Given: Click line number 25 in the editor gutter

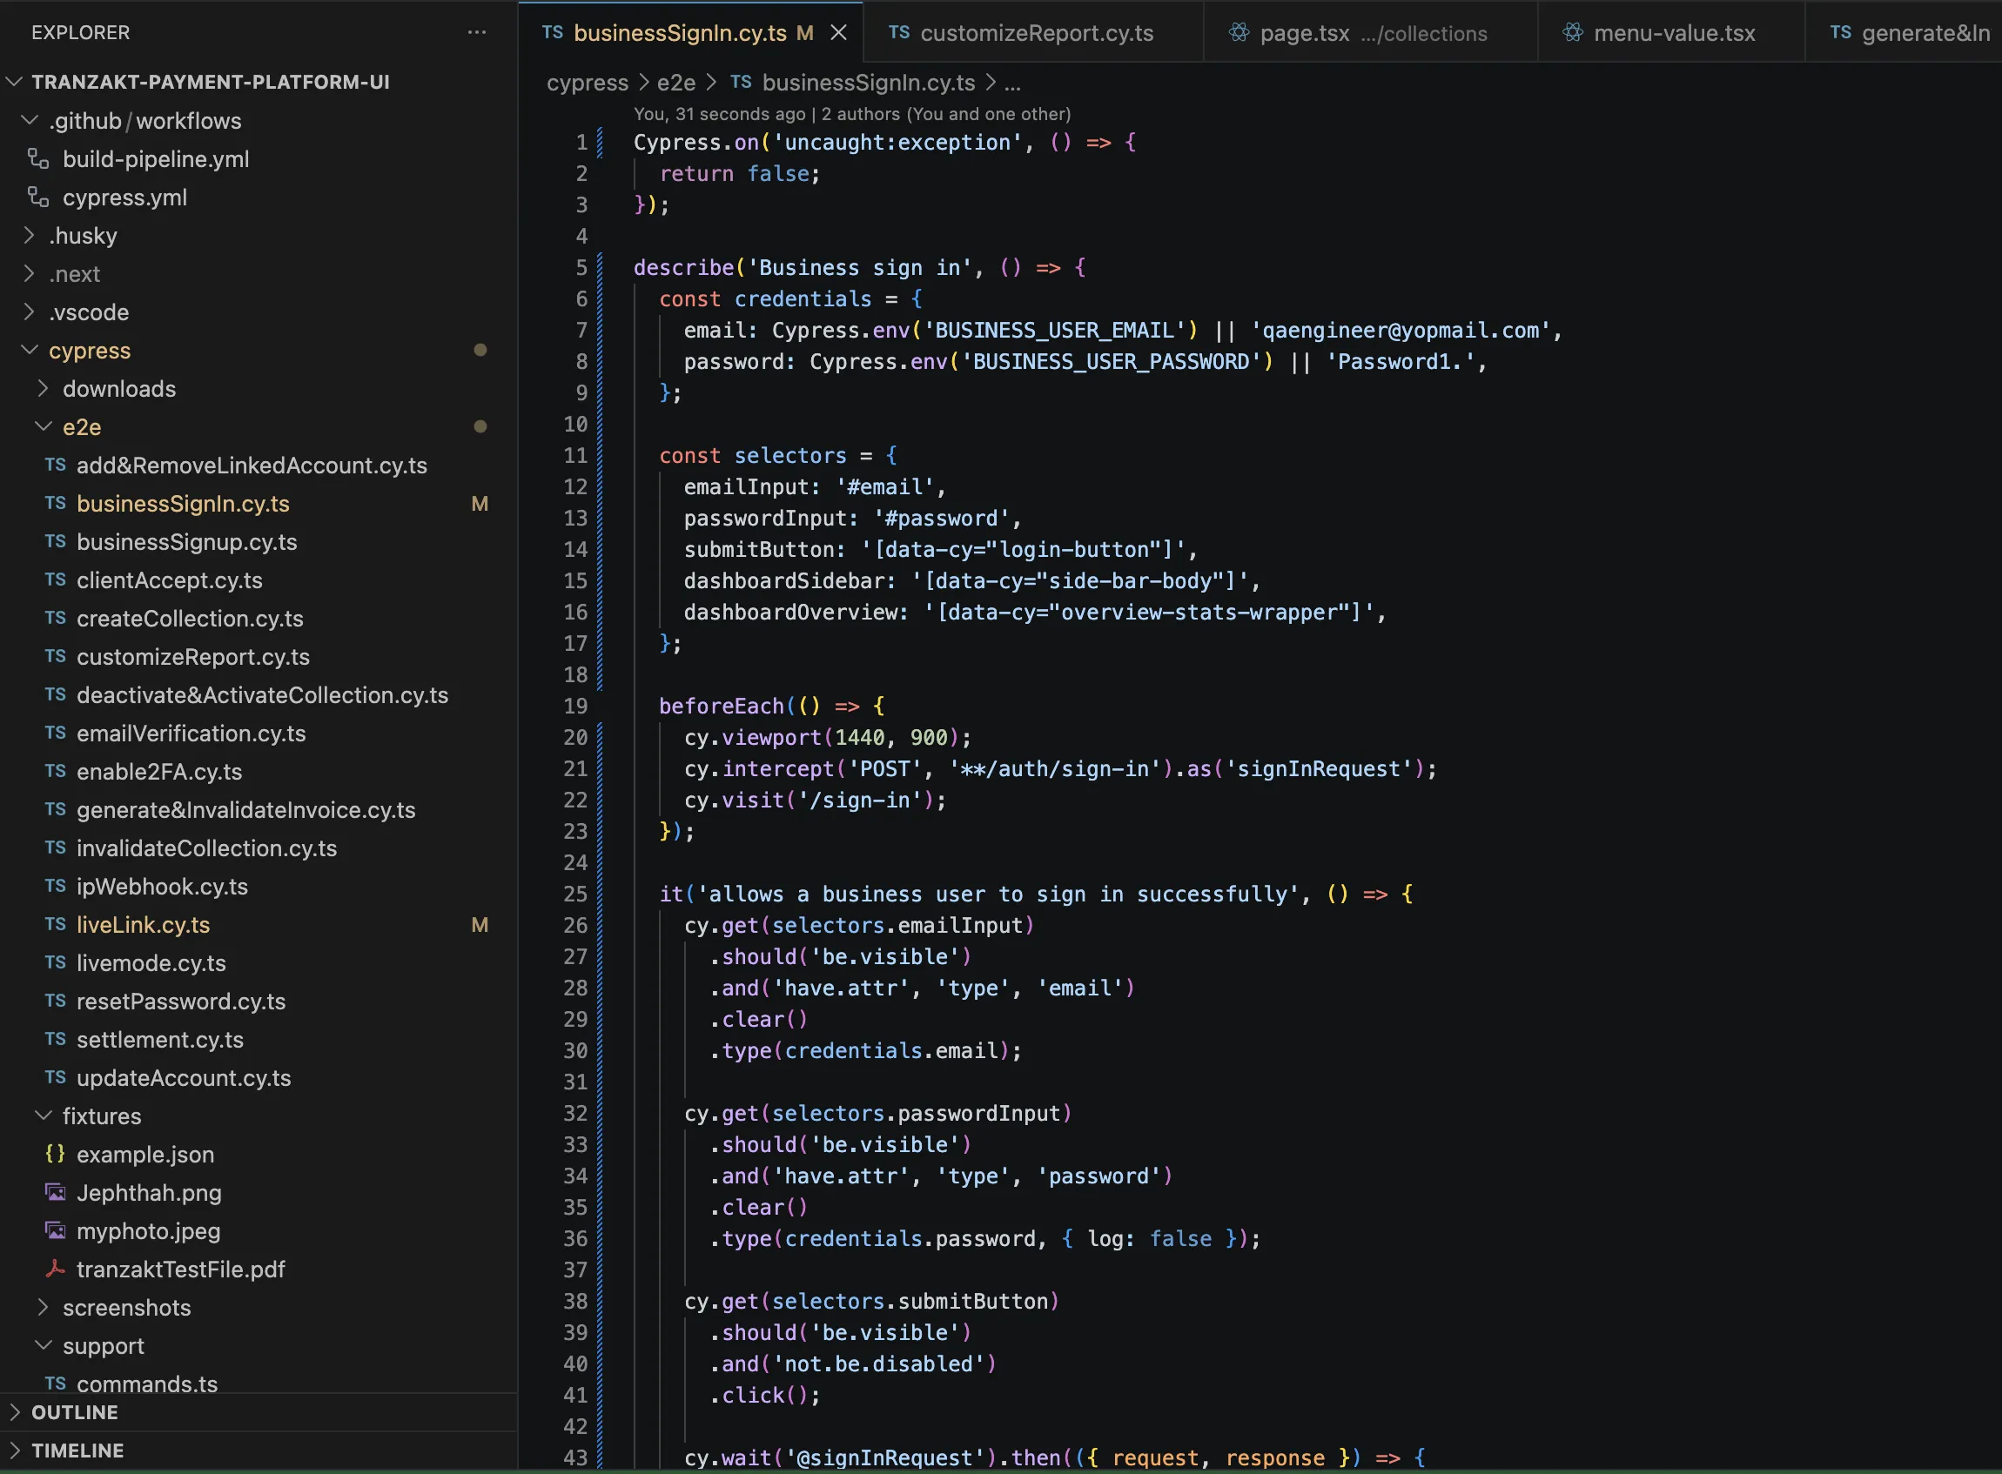Looking at the screenshot, I should pos(575,893).
